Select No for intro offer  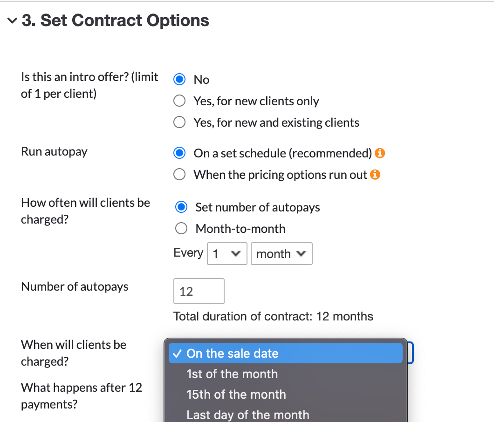pos(179,80)
